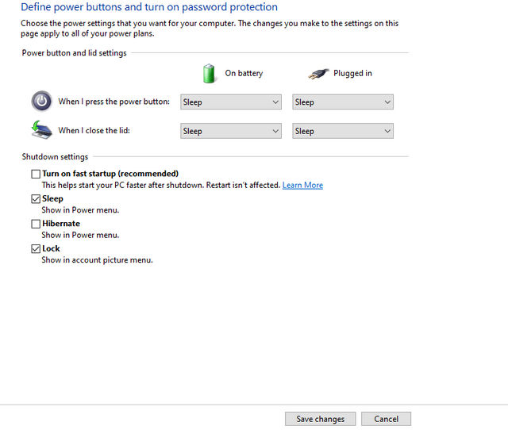
Task: Click 'Define power buttons' page heading
Action: point(149,7)
